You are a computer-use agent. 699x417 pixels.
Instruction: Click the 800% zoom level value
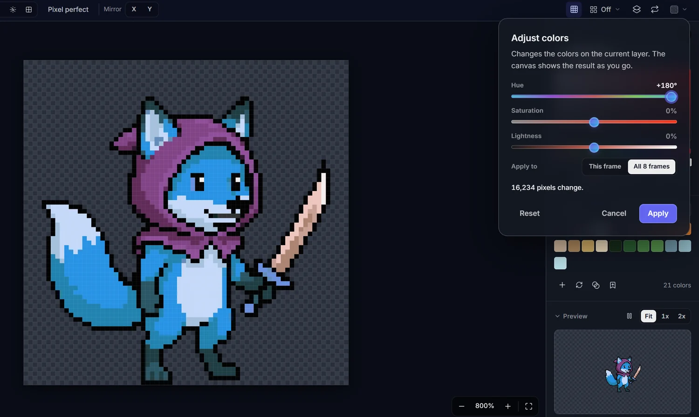pyautogui.click(x=485, y=406)
